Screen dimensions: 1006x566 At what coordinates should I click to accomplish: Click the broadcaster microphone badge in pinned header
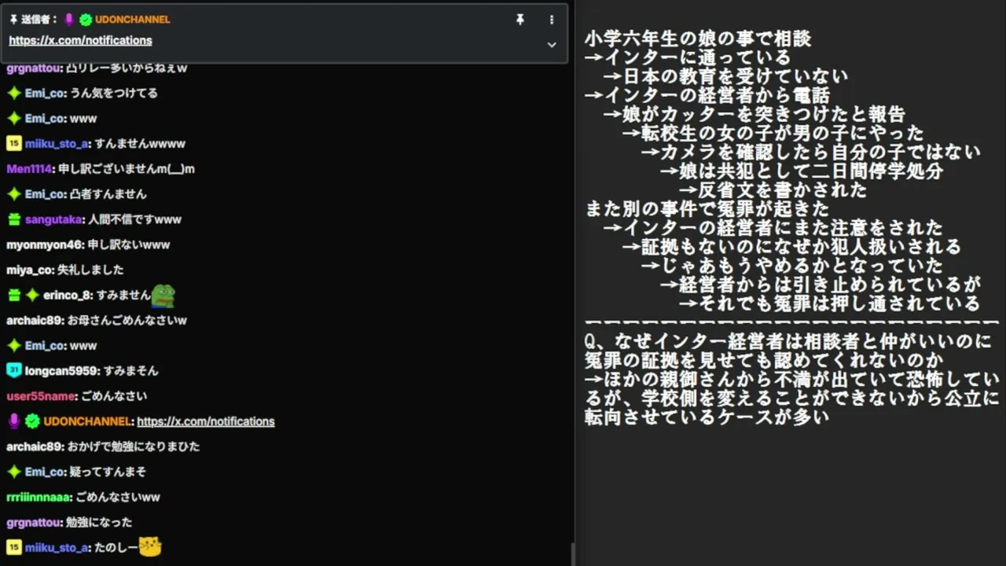pos(69,20)
